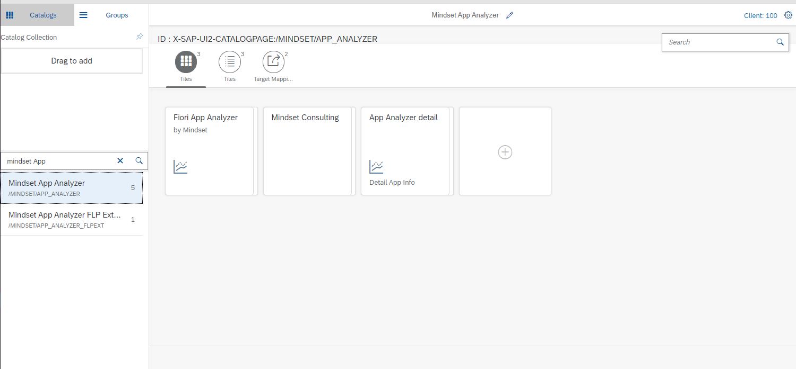Screen dimensions: 796x369
Task: Open the Fiori App Analyzer tile
Action: pos(210,151)
